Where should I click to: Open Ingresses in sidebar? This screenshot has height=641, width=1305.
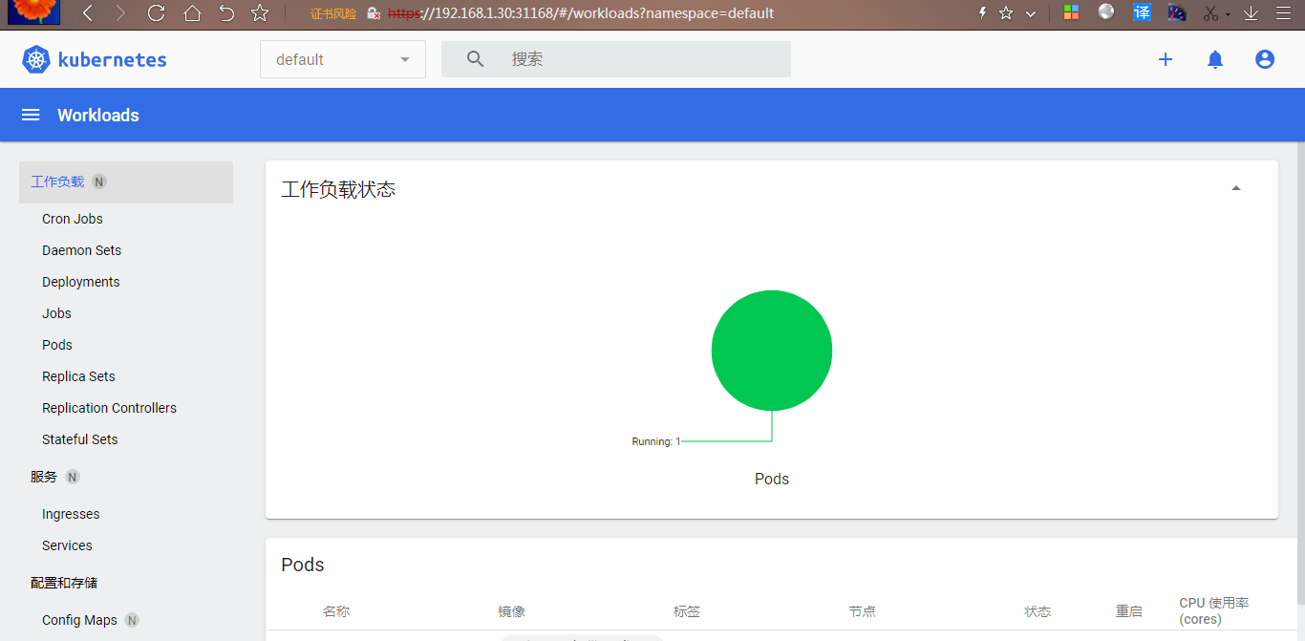(x=71, y=514)
